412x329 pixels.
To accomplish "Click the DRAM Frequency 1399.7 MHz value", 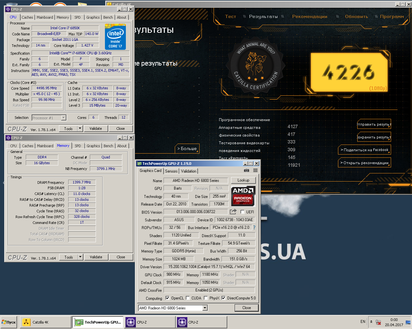I will (x=82, y=182).
